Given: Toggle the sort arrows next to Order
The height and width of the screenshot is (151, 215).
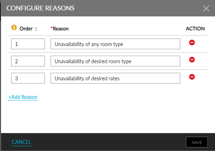Looking at the screenshot, I should (x=36, y=29).
